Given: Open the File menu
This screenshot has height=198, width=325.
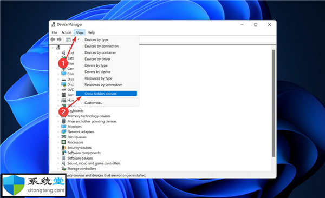Looking at the screenshot, I should [x=54, y=32].
